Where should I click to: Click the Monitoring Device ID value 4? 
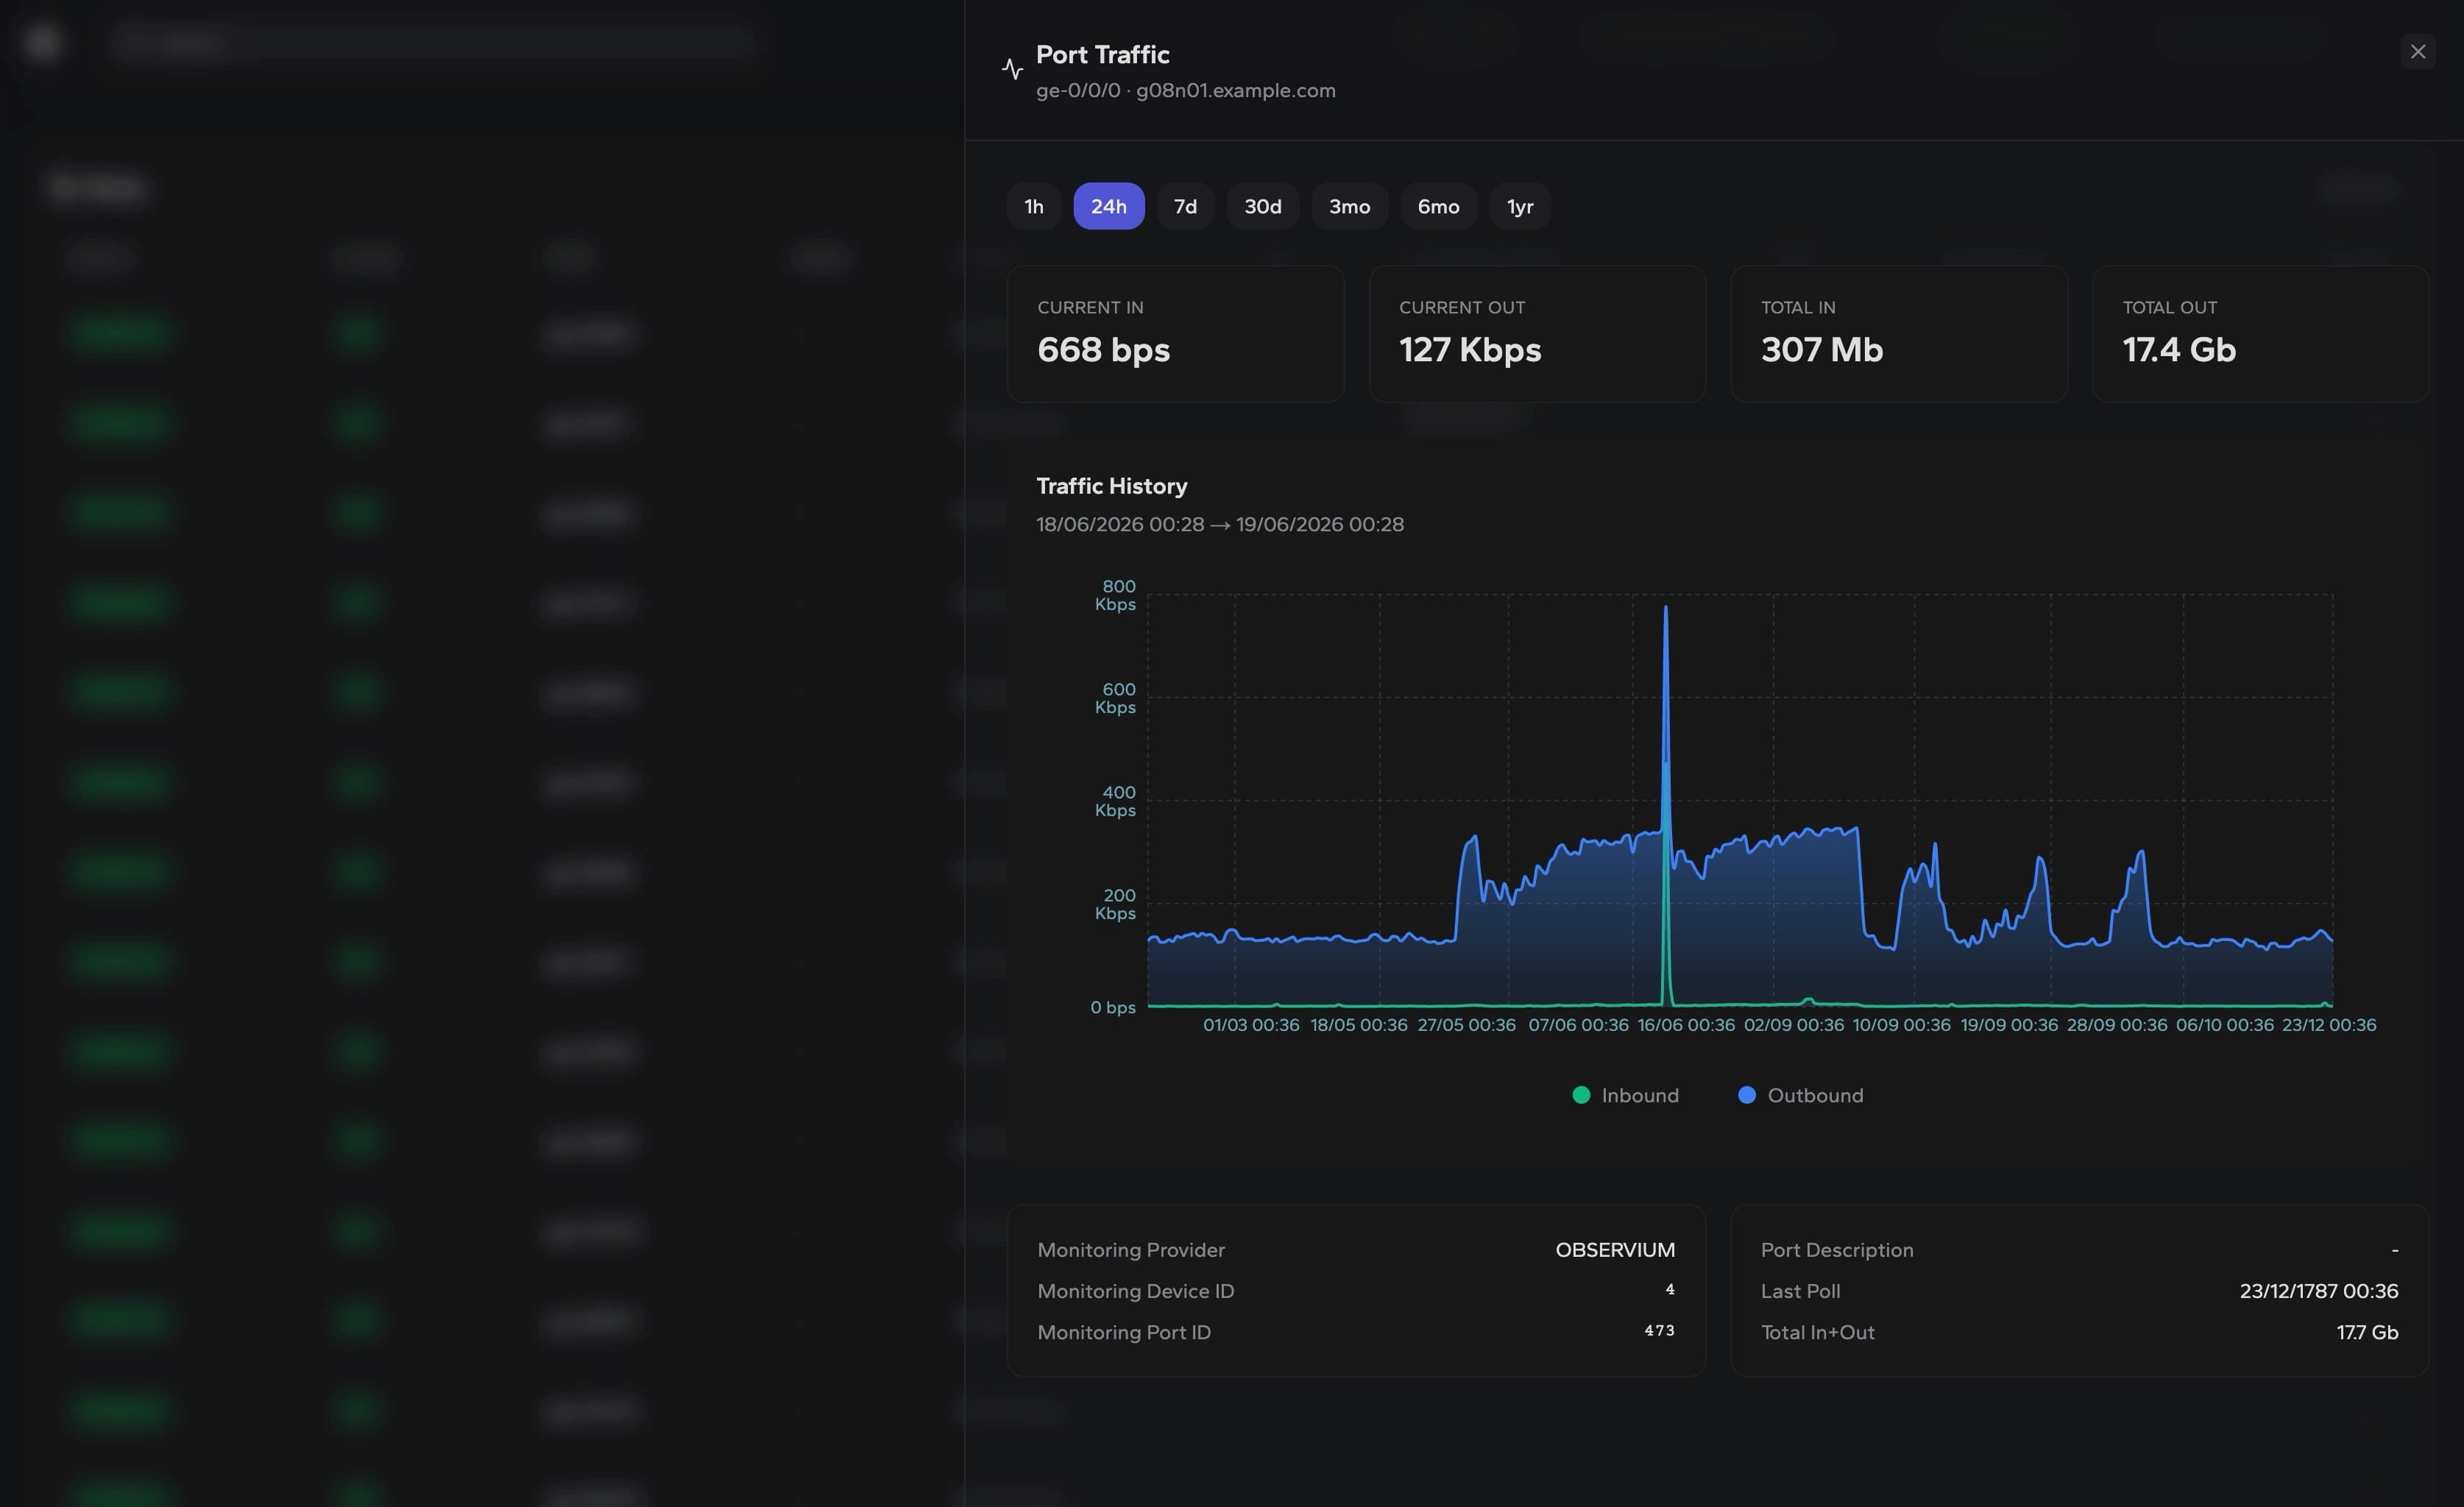[x=1669, y=1290]
